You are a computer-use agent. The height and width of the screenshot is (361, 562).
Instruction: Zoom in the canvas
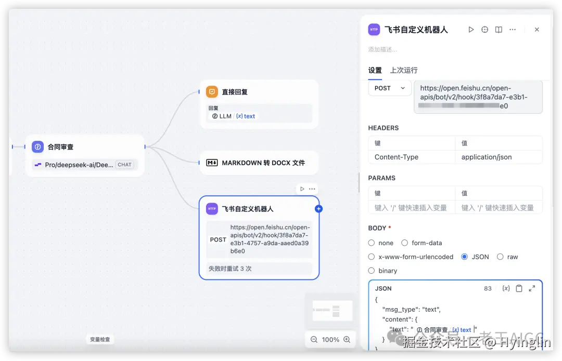tap(347, 340)
